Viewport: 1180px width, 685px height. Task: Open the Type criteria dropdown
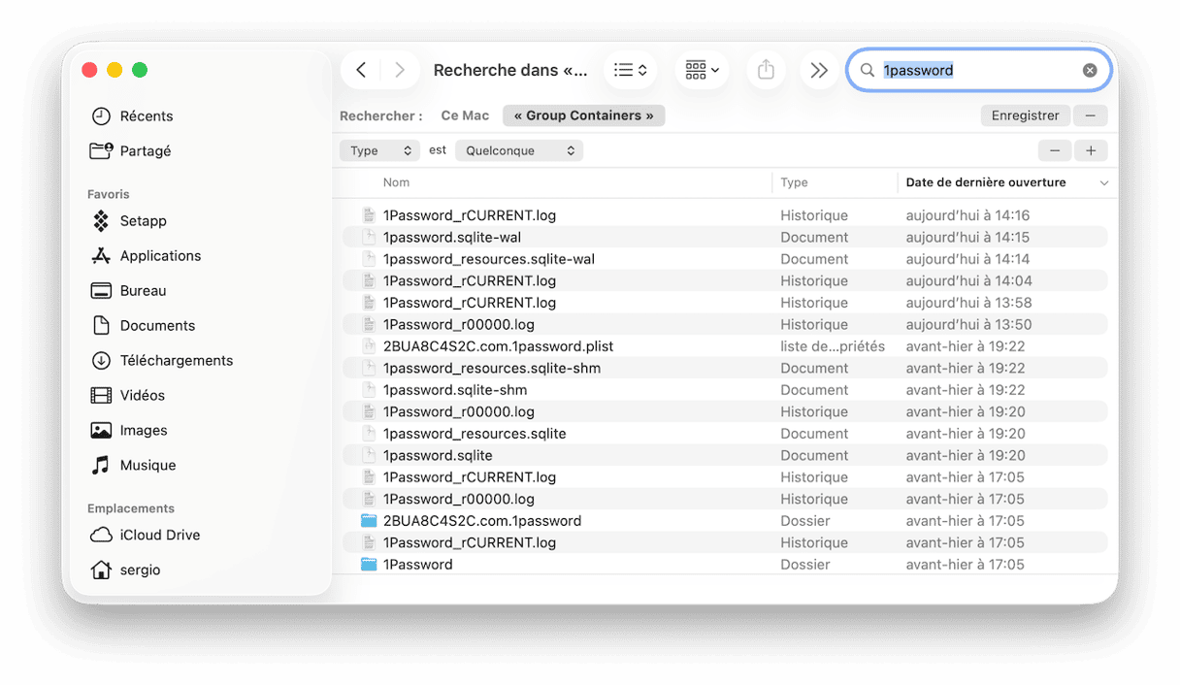tap(380, 150)
